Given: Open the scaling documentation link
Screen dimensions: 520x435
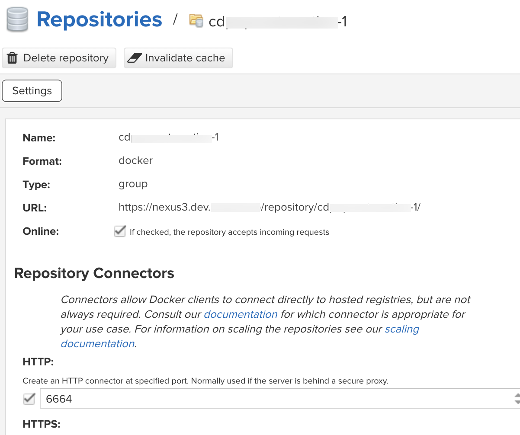Looking at the screenshot, I should [x=401, y=329].
